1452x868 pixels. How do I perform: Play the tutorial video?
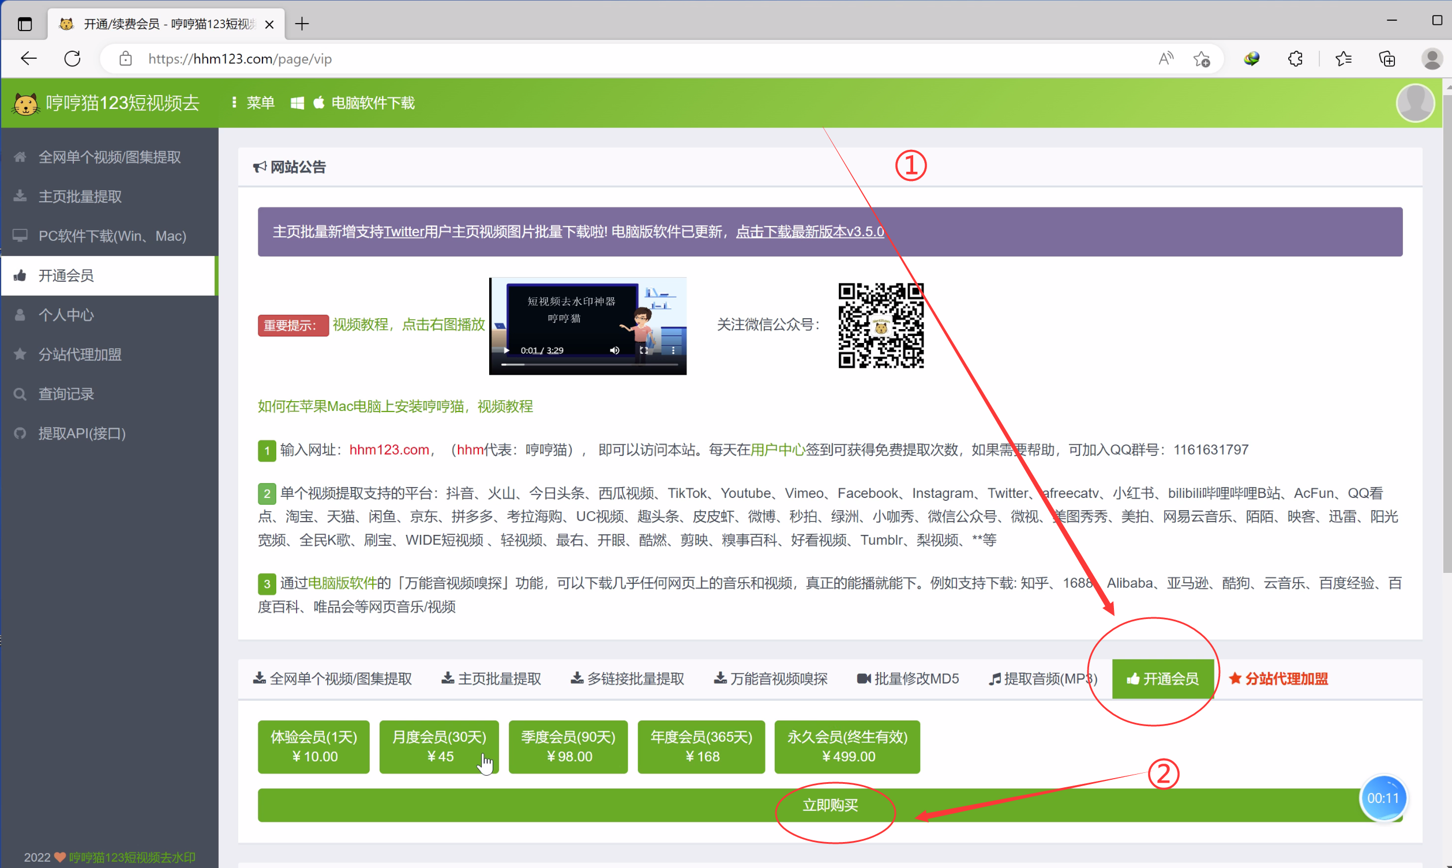pyautogui.click(x=506, y=350)
